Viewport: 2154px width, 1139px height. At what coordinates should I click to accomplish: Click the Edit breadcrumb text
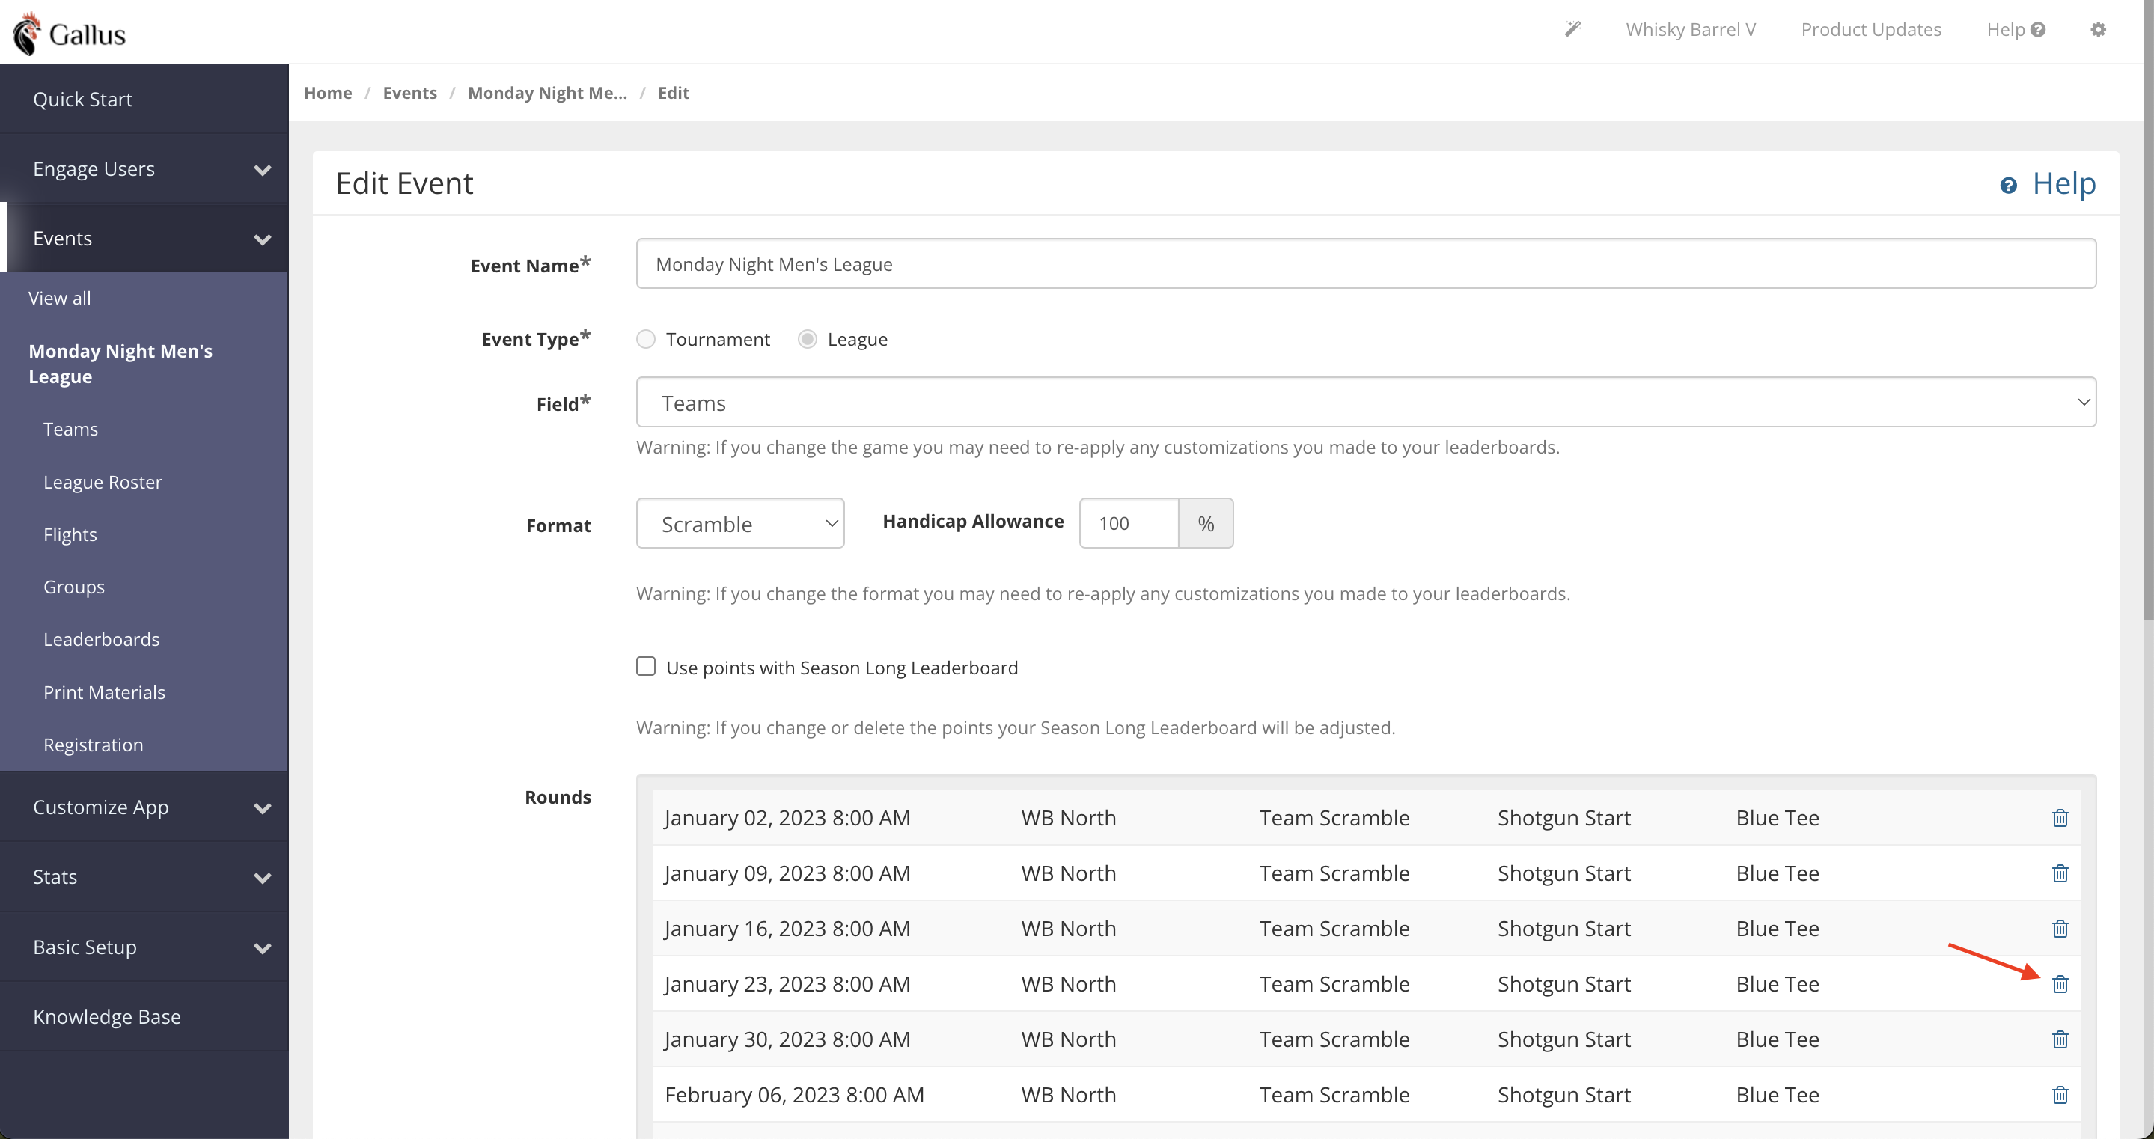click(x=673, y=93)
